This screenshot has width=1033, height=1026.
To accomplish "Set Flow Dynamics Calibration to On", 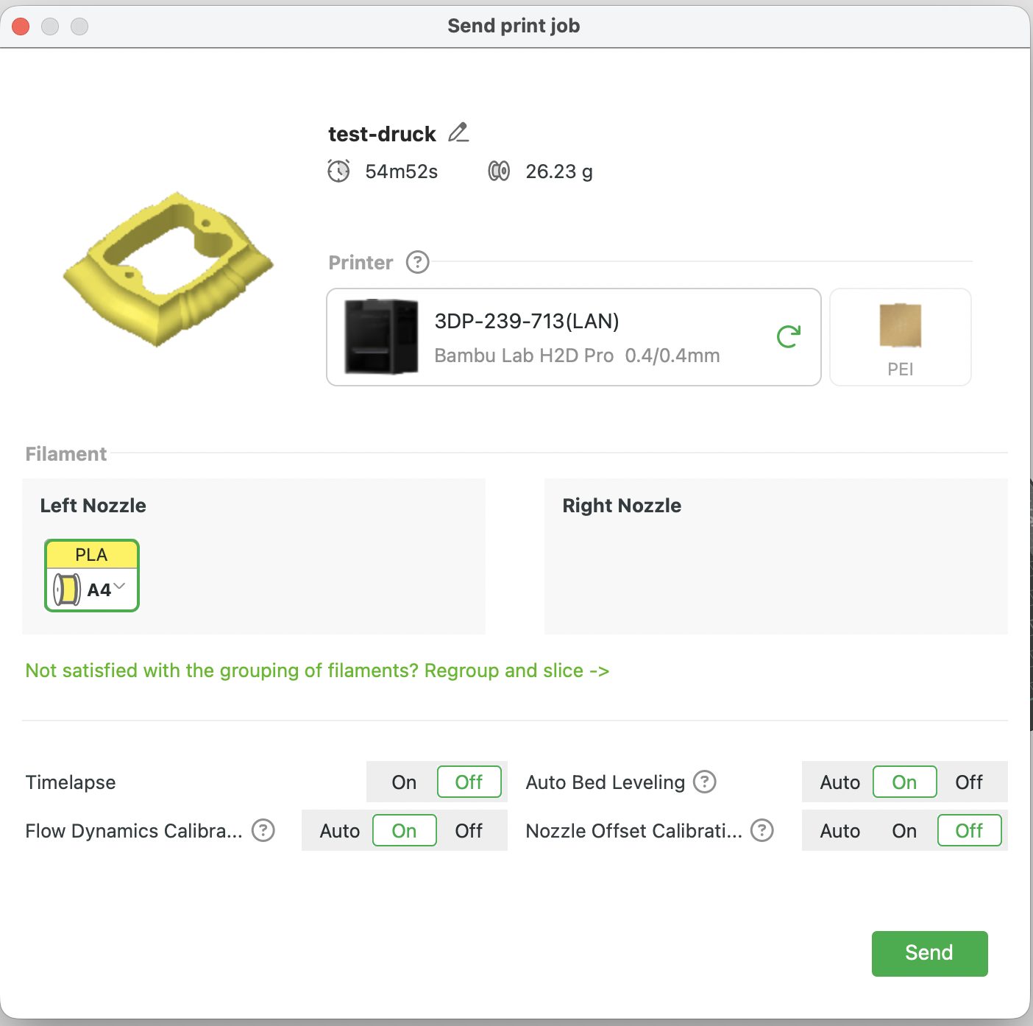I will [x=404, y=830].
